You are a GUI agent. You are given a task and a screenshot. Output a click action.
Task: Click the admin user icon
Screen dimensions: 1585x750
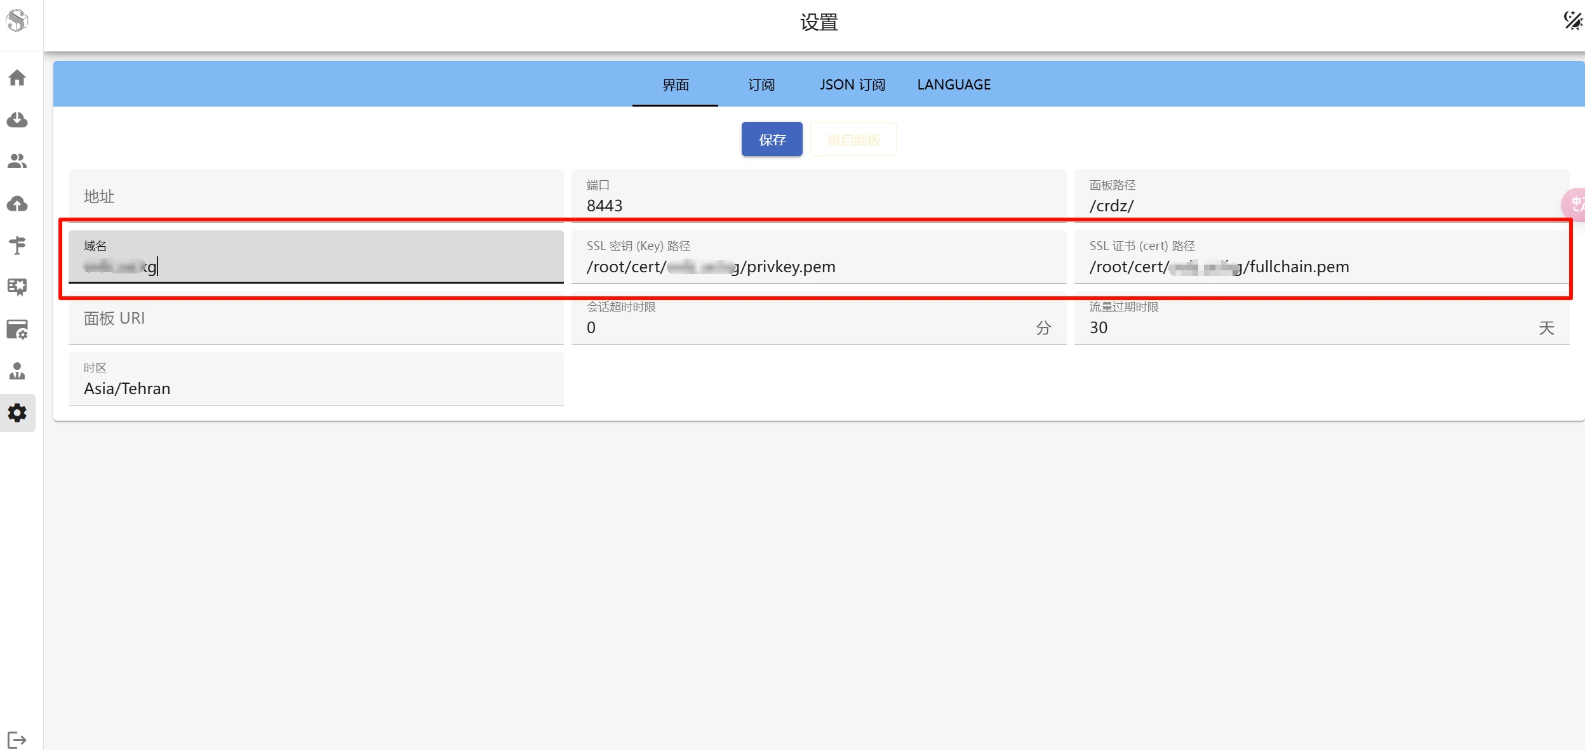[17, 371]
